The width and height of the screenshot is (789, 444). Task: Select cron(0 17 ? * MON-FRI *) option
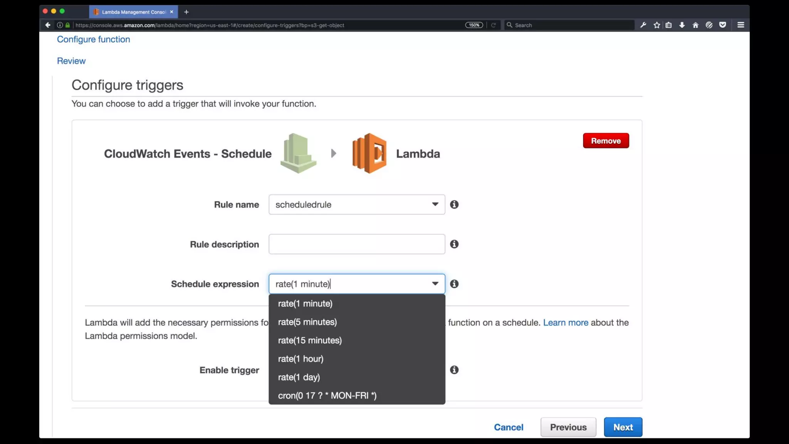coord(357,396)
